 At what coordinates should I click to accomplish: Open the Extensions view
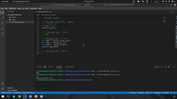pyautogui.click(x=2, y=34)
